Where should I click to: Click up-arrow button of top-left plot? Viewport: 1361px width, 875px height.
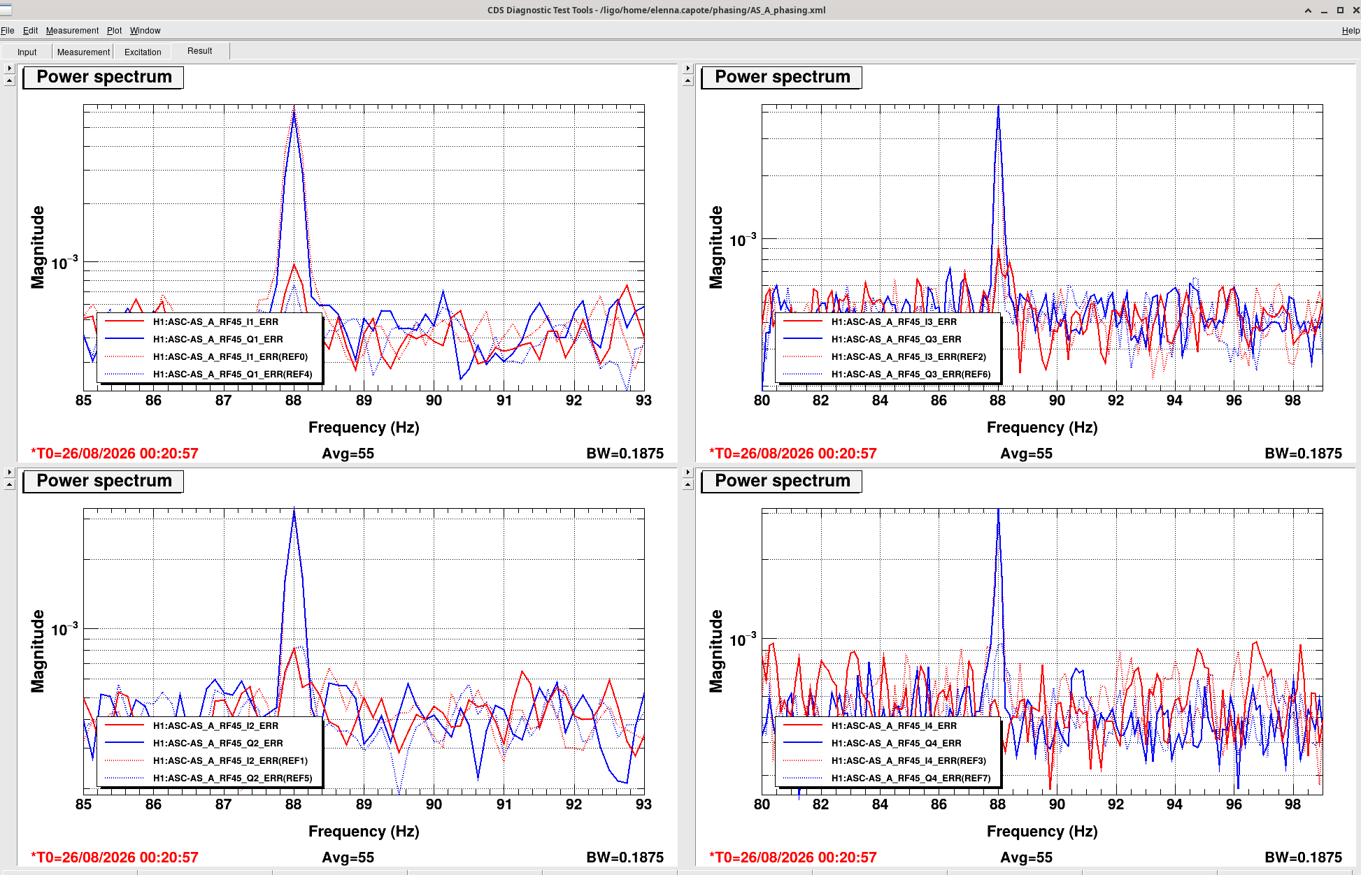9,81
